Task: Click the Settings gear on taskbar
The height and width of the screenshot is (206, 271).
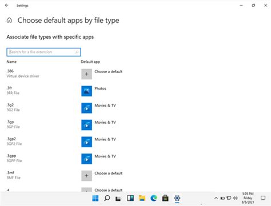Action: coord(177,198)
